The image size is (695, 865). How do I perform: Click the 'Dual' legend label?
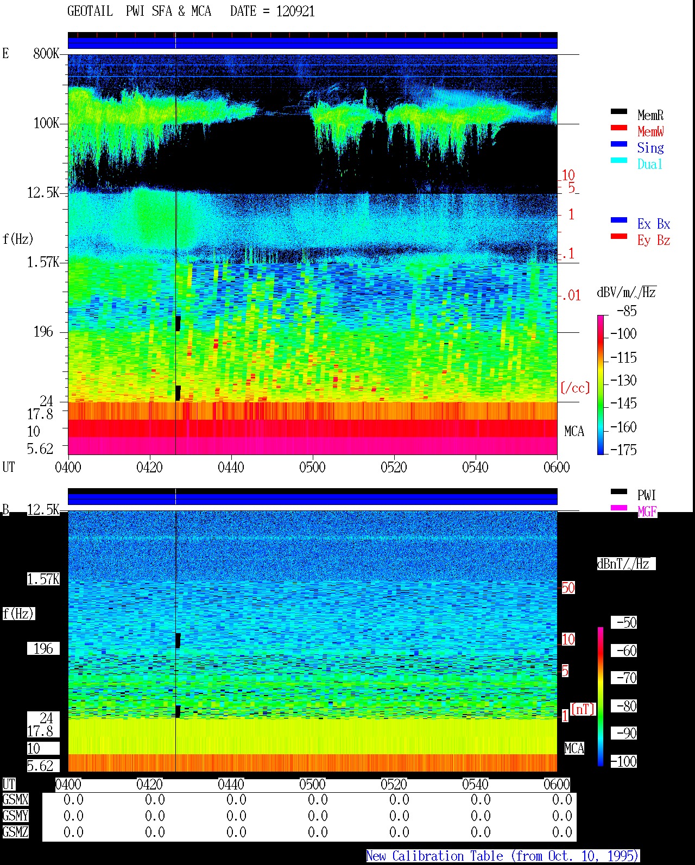650,164
